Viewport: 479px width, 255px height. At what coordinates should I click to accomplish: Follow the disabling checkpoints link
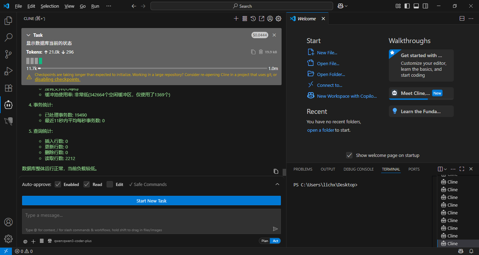click(x=58, y=80)
